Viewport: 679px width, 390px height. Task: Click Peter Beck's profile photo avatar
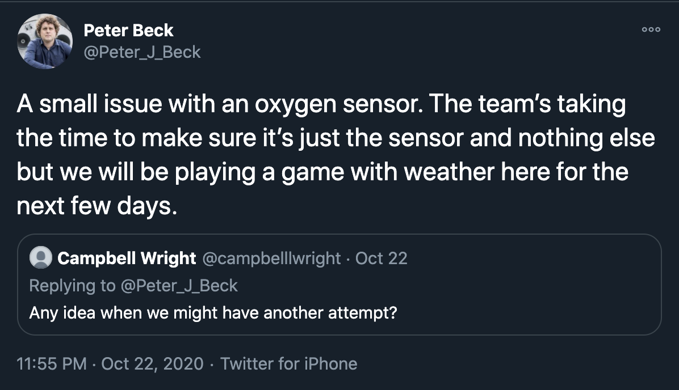point(45,41)
